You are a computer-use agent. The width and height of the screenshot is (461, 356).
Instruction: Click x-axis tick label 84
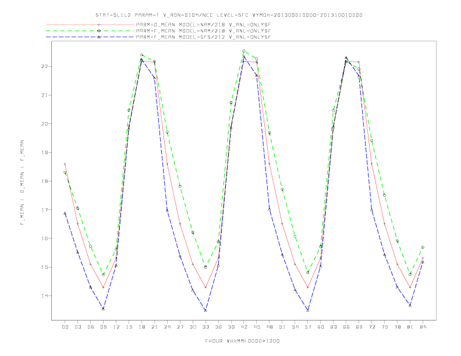[423, 327]
